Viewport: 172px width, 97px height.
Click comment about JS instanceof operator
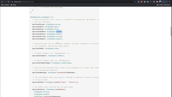(x=45, y=70)
